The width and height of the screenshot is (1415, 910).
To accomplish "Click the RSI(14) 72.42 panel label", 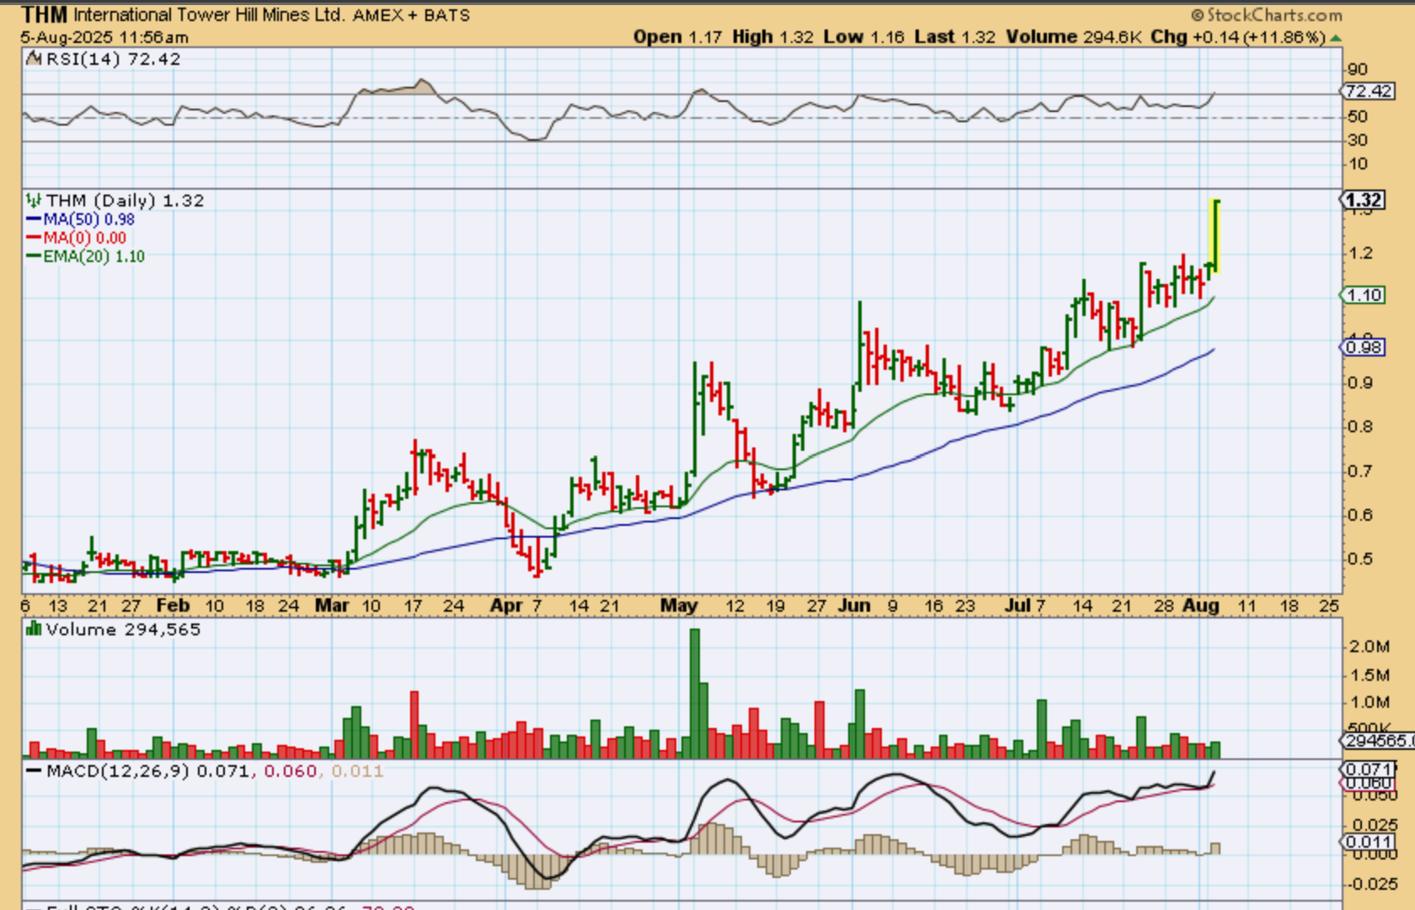I will [113, 59].
